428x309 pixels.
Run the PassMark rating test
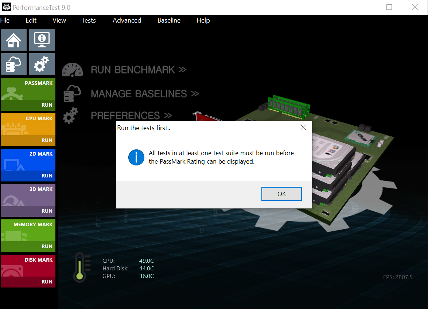(x=28, y=105)
